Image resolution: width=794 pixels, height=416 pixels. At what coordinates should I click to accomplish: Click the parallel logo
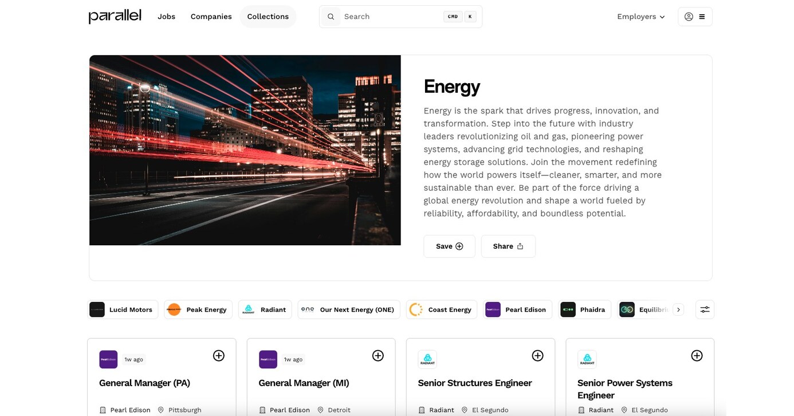(114, 16)
